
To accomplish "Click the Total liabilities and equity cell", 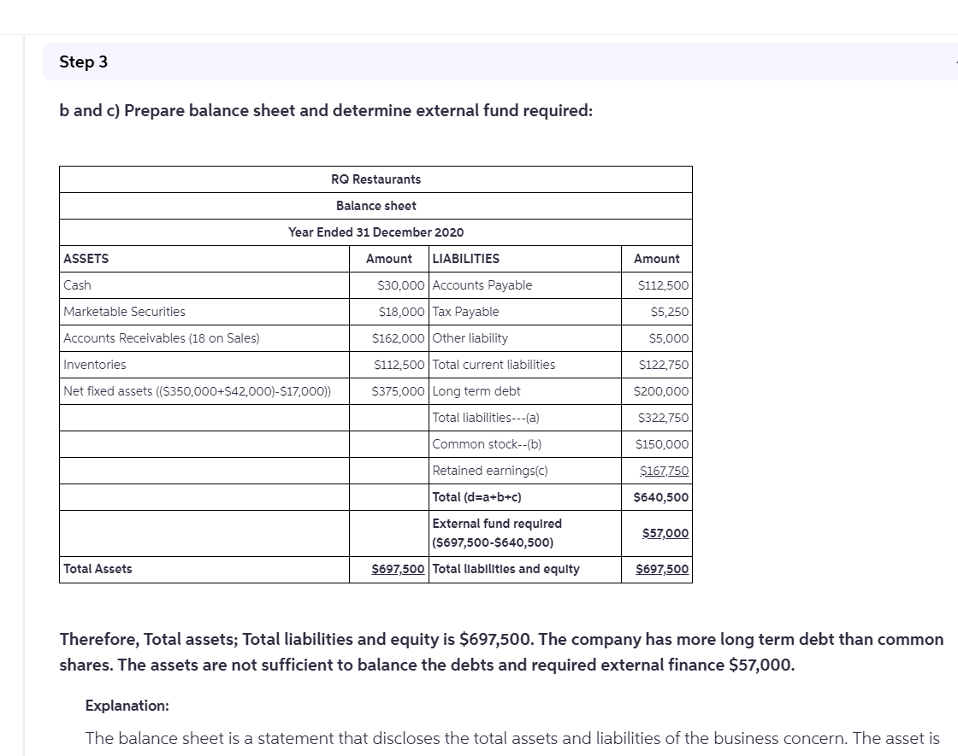I will pos(506,568).
